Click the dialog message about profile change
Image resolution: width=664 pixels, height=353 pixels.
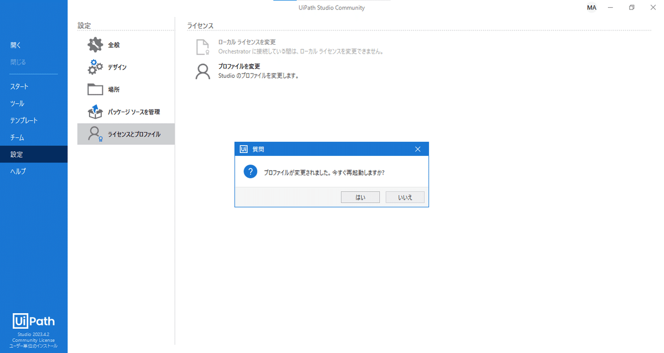pos(324,172)
